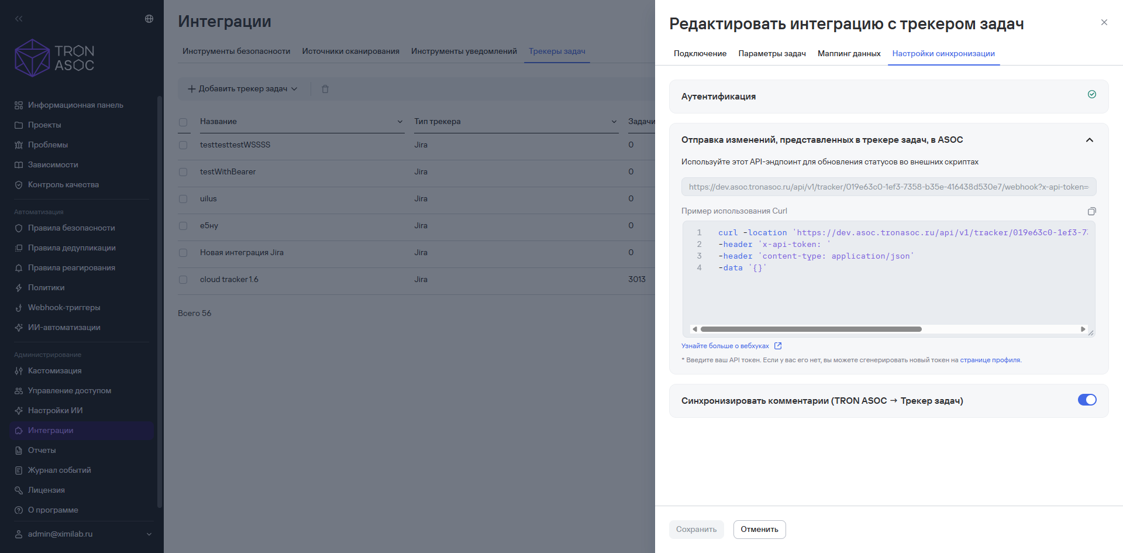Collapse the Отправка изменений section chevron
This screenshot has width=1123, height=553.
click(1090, 140)
